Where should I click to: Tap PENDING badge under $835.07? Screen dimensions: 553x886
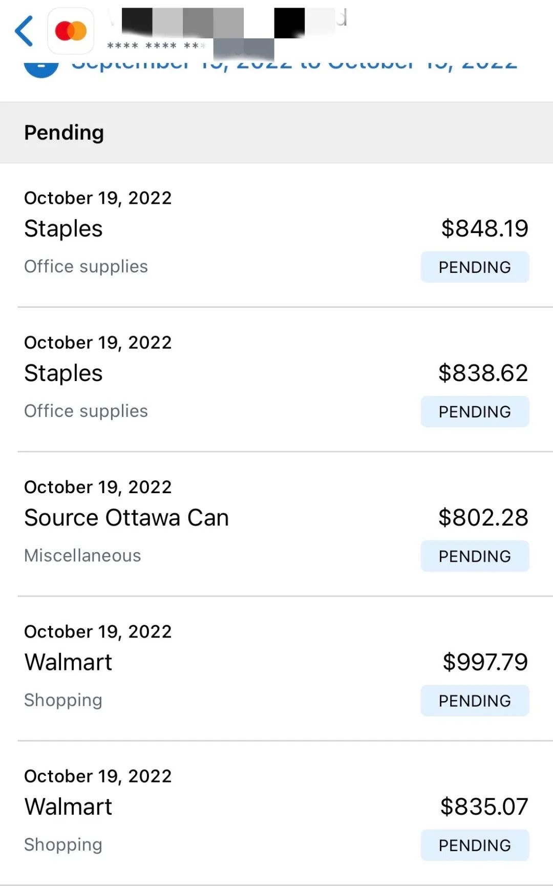point(475,845)
